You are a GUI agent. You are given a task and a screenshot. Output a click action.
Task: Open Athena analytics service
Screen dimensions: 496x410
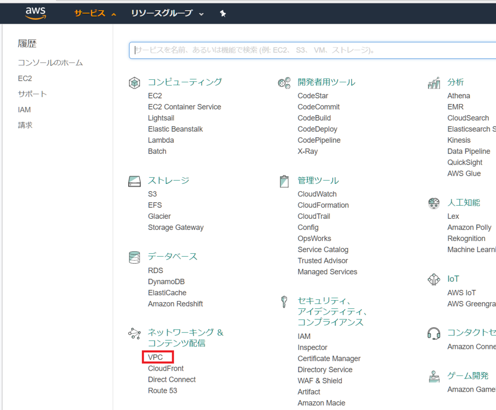pyautogui.click(x=459, y=96)
